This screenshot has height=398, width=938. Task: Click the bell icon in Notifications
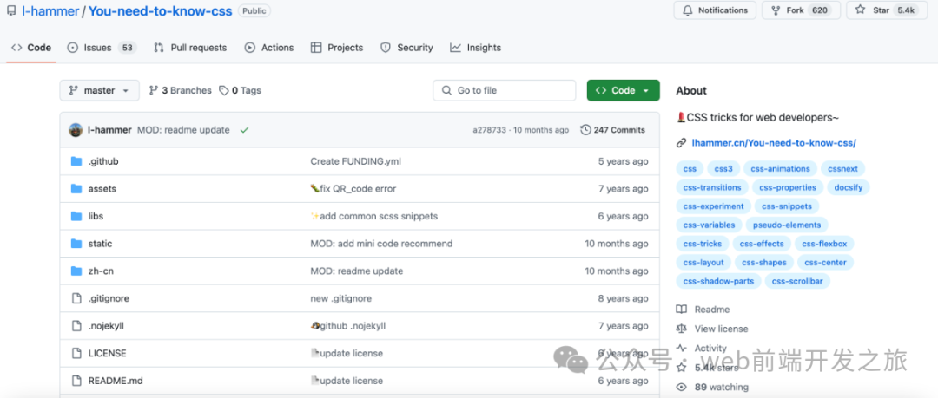click(688, 10)
